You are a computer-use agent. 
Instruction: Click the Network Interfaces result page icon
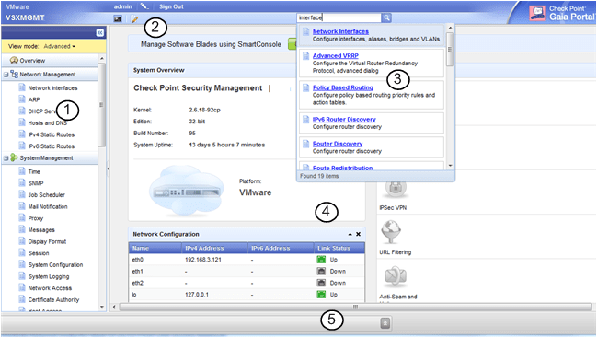[305, 31]
